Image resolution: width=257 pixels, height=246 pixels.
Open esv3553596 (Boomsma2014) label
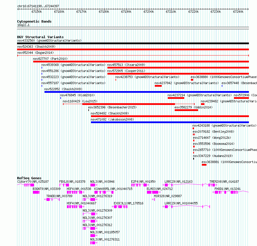[x=214, y=144]
